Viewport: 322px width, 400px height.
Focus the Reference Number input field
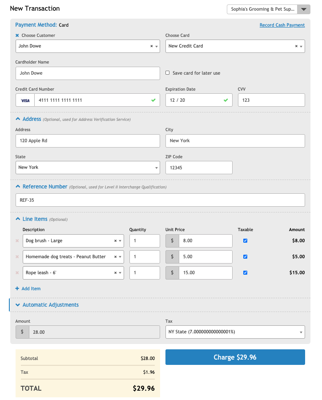[x=160, y=200]
